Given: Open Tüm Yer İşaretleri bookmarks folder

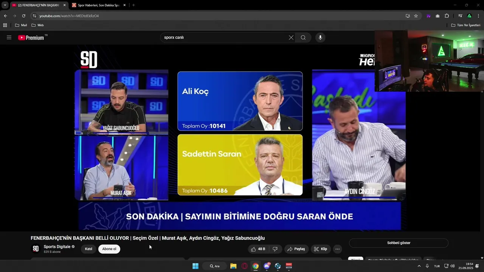Looking at the screenshot, I should pos(465,25).
